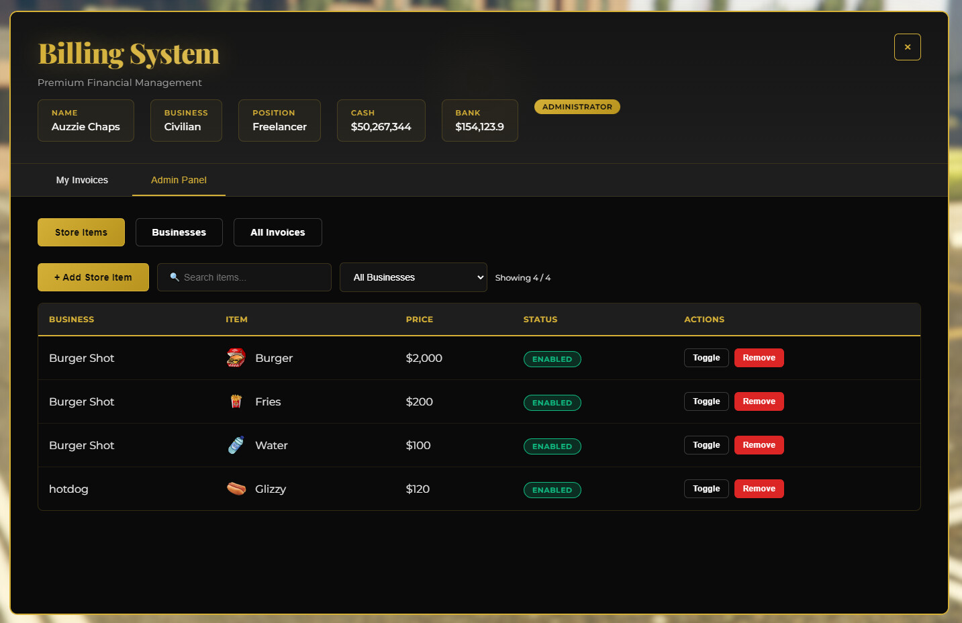Click the Item column header
Image resolution: width=962 pixels, height=623 pixels.
pyautogui.click(x=236, y=320)
